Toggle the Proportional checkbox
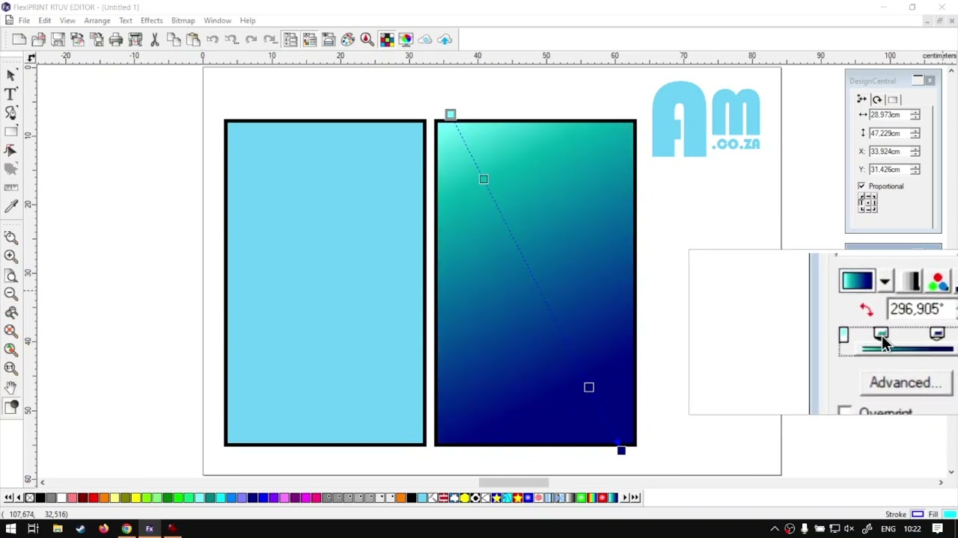 click(861, 186)
